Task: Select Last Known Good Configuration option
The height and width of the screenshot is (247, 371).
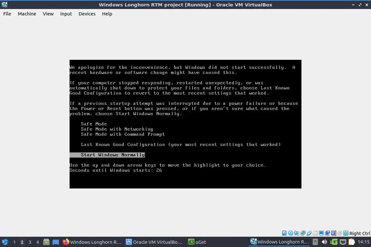Action: (x=181, y=144)
